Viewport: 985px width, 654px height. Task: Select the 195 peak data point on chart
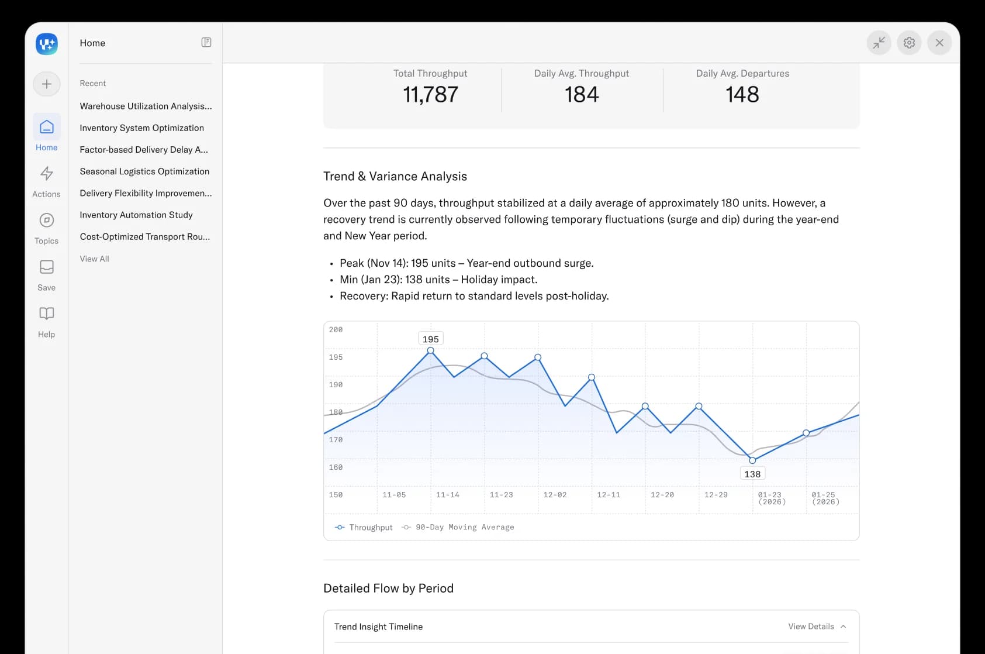[431, 350]
